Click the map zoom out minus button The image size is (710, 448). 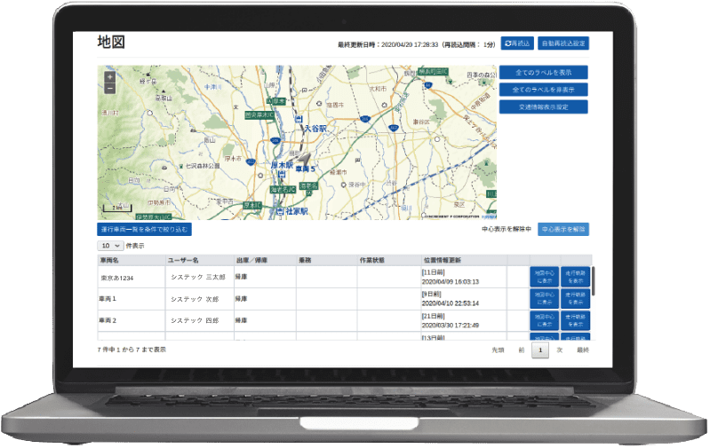[x=109, y=88]
